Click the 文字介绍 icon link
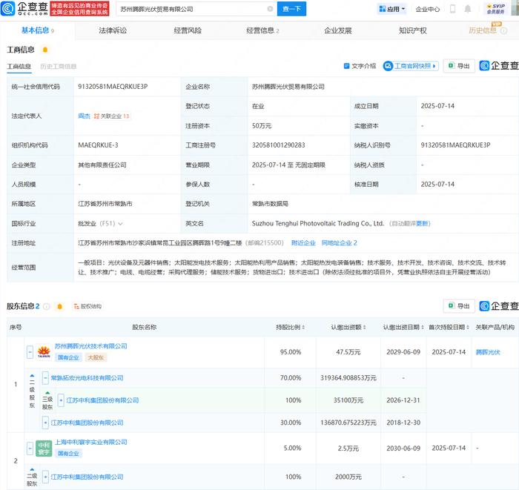The height and width of the screenshot is (490, 519). click(x=360, y=66)
